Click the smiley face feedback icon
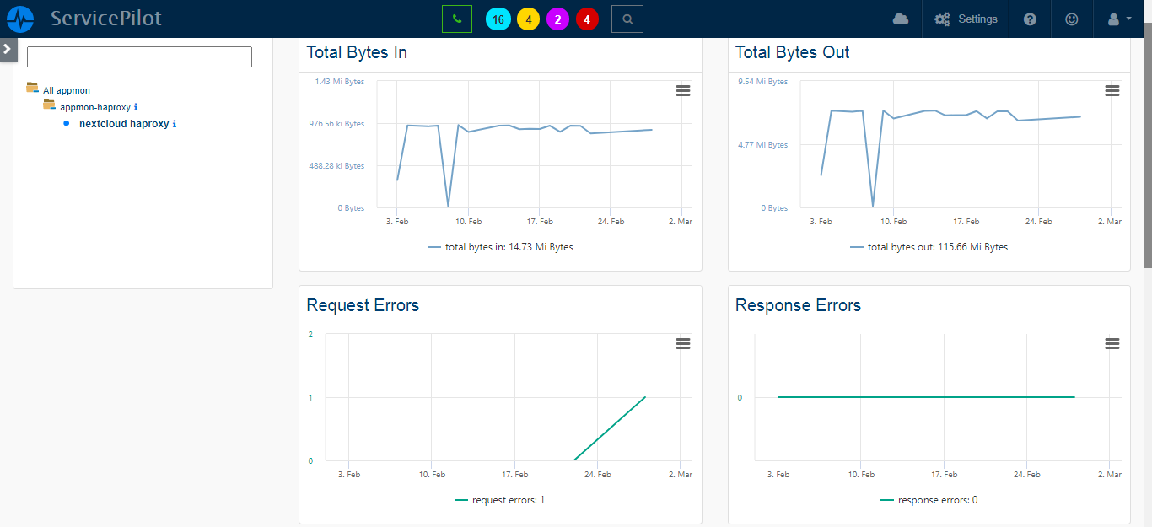This screenshot has width=1152, height=527. [x=1072, y=19]
